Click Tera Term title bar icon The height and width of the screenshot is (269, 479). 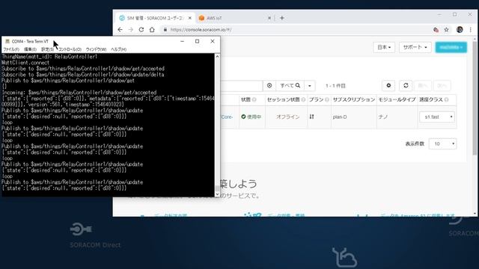click(x=7, y=41)
